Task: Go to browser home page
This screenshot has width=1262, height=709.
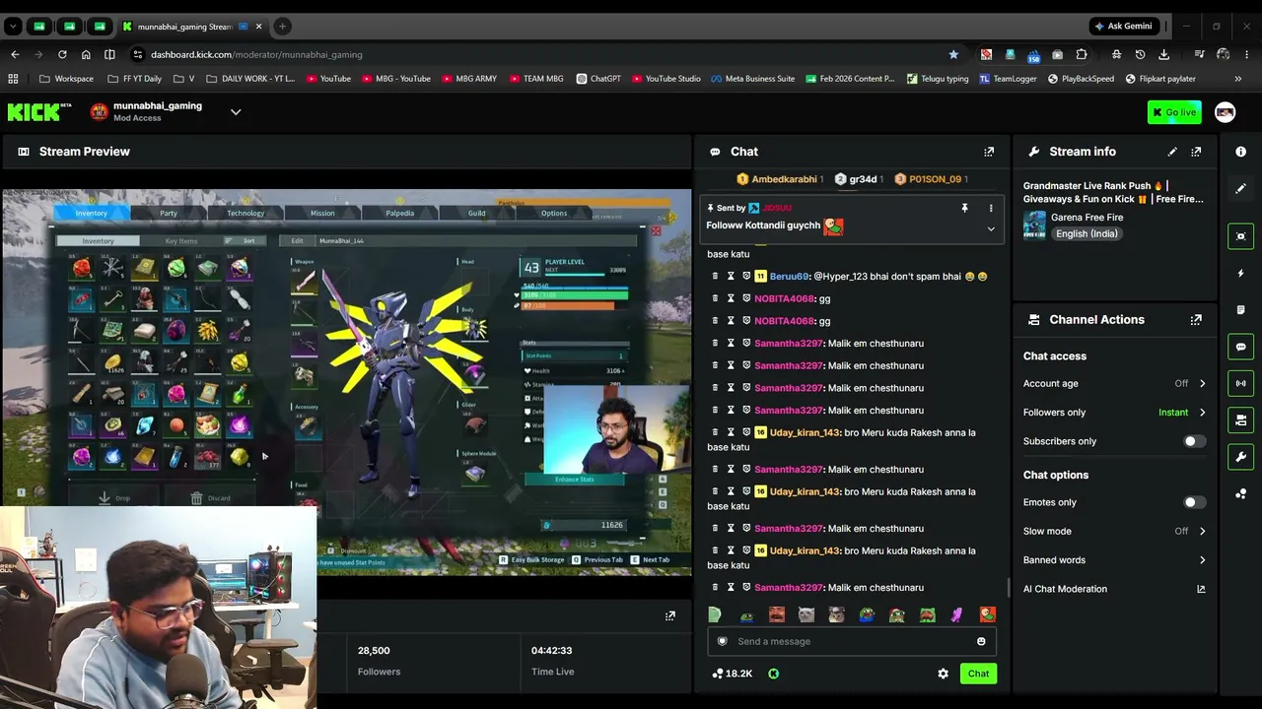Action: [x=86, y=54]
